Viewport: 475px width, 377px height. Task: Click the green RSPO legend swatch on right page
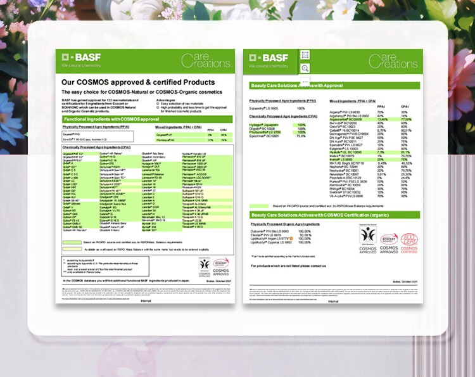[x=259, y=206]
